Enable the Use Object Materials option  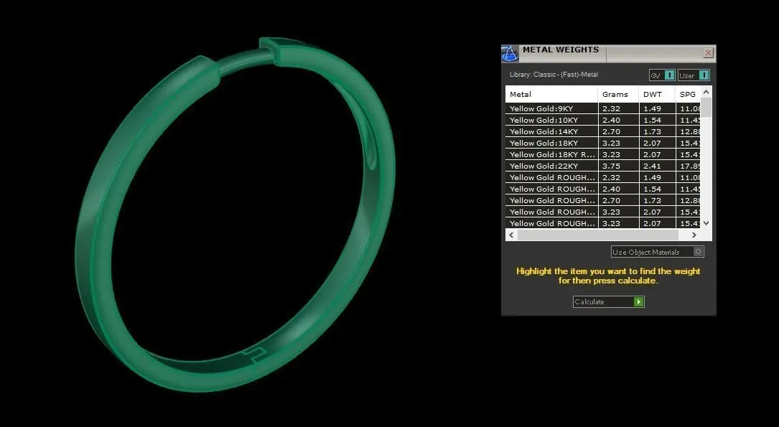[x=657, y=252]
